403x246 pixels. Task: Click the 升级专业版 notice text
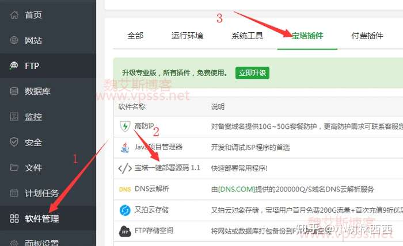[x=175, y=73]
